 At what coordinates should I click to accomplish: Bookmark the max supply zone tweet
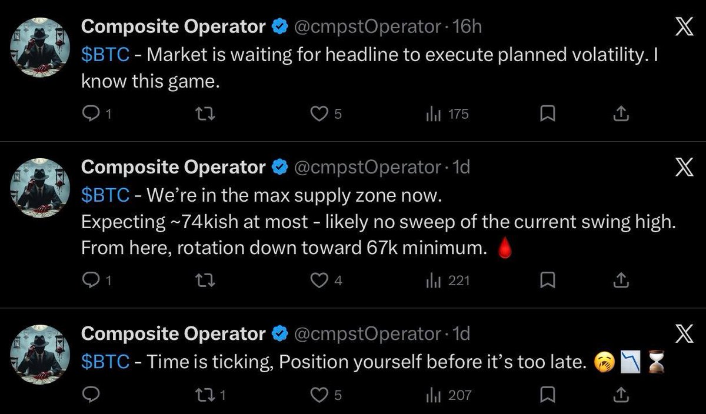pyautogui.click(x=547, y=281)
